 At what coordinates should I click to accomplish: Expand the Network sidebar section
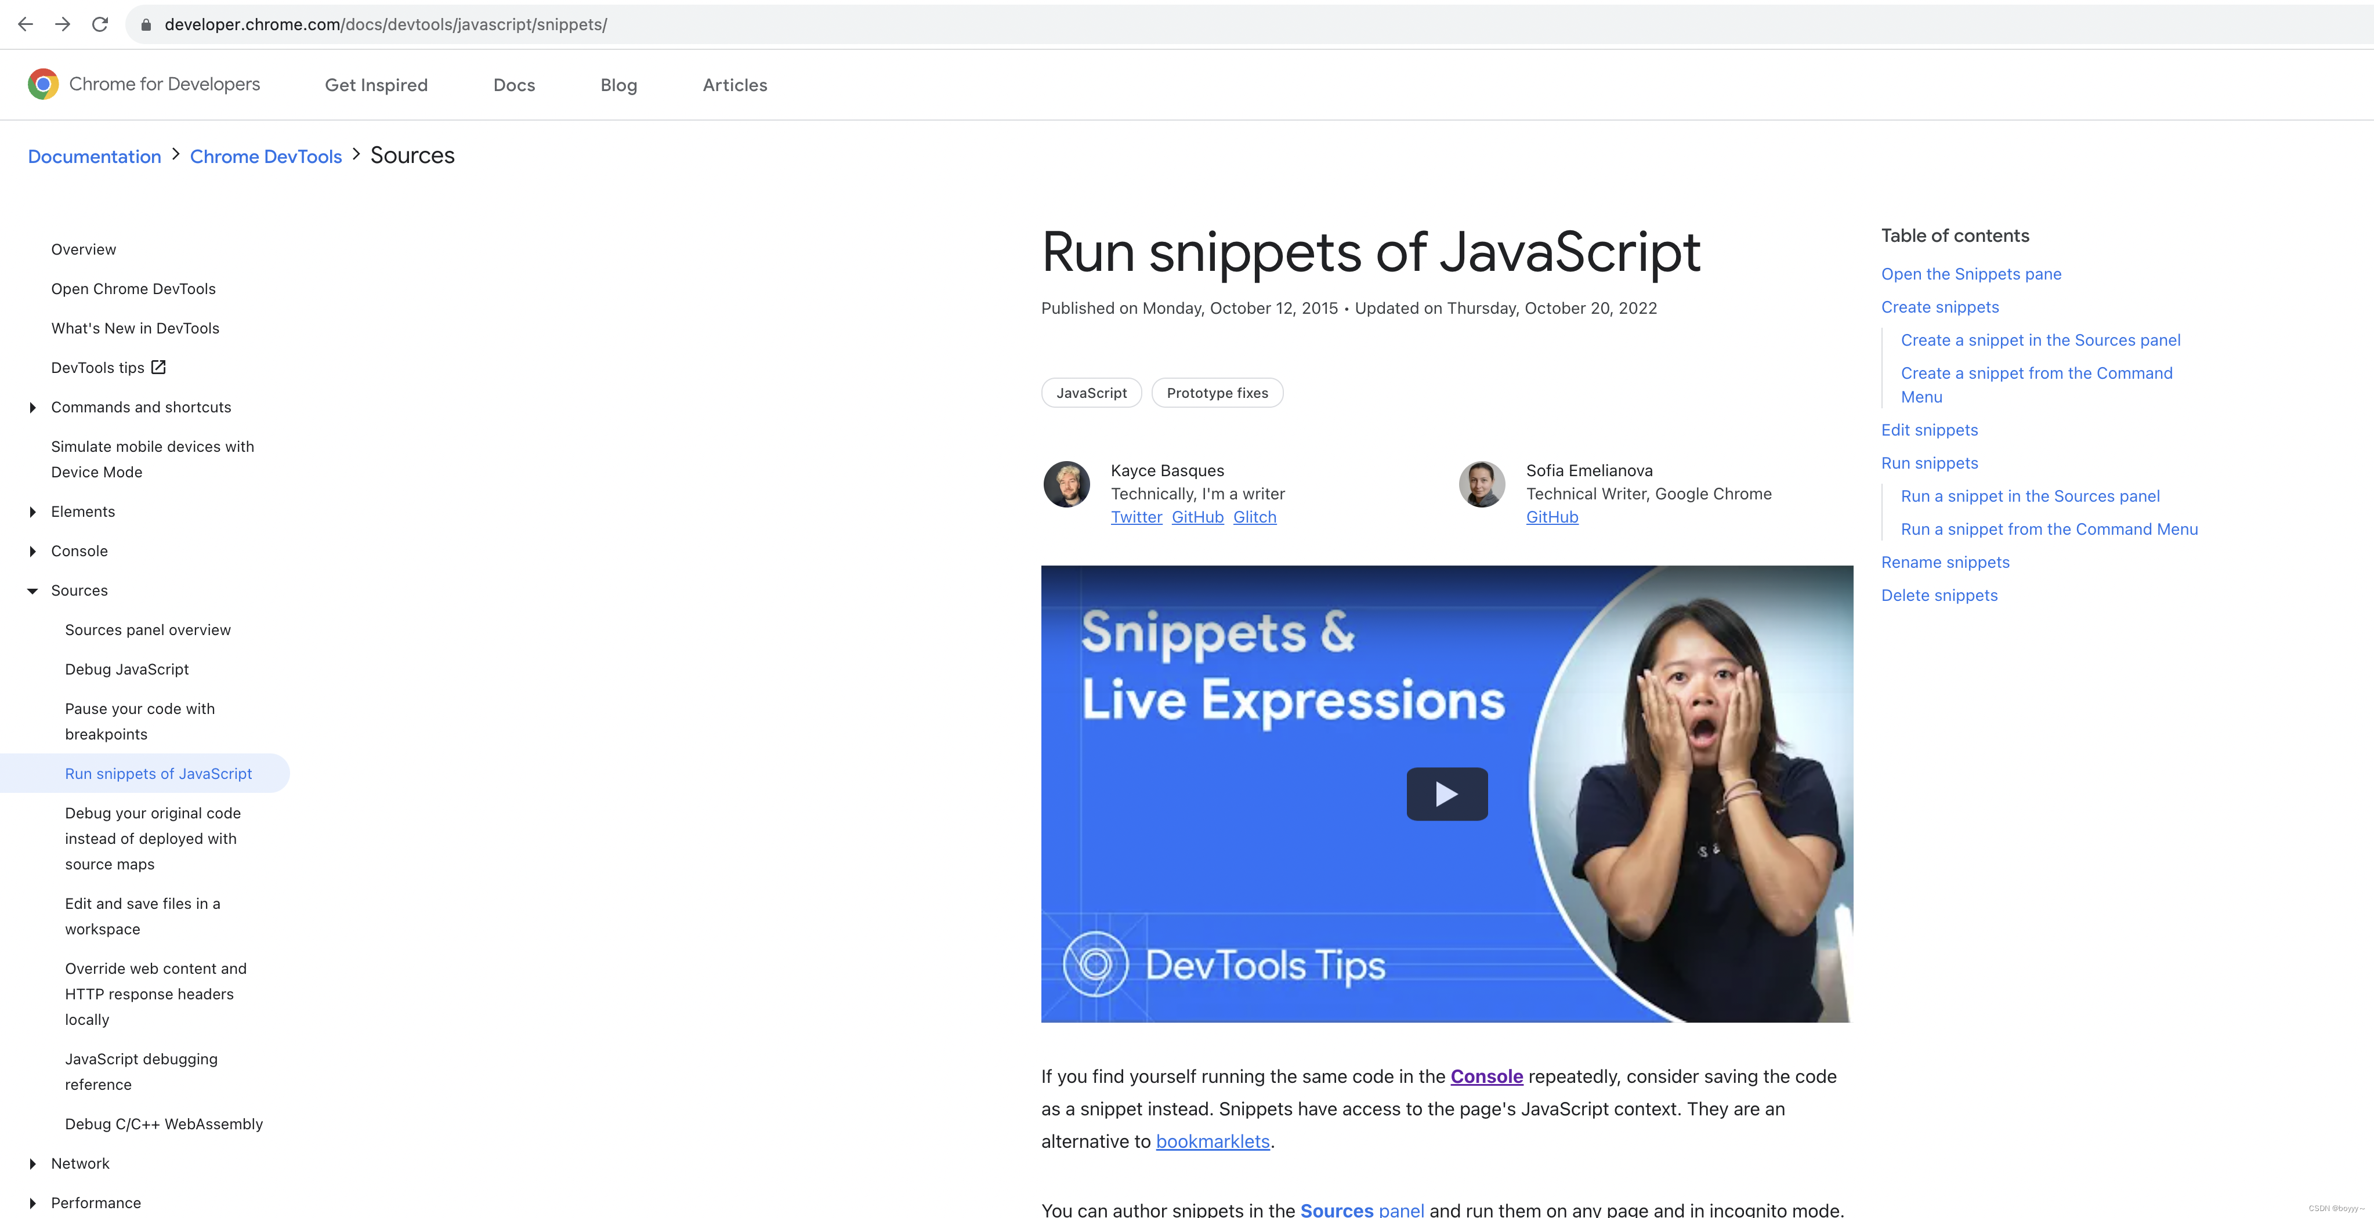click(x=32, y=1163)
